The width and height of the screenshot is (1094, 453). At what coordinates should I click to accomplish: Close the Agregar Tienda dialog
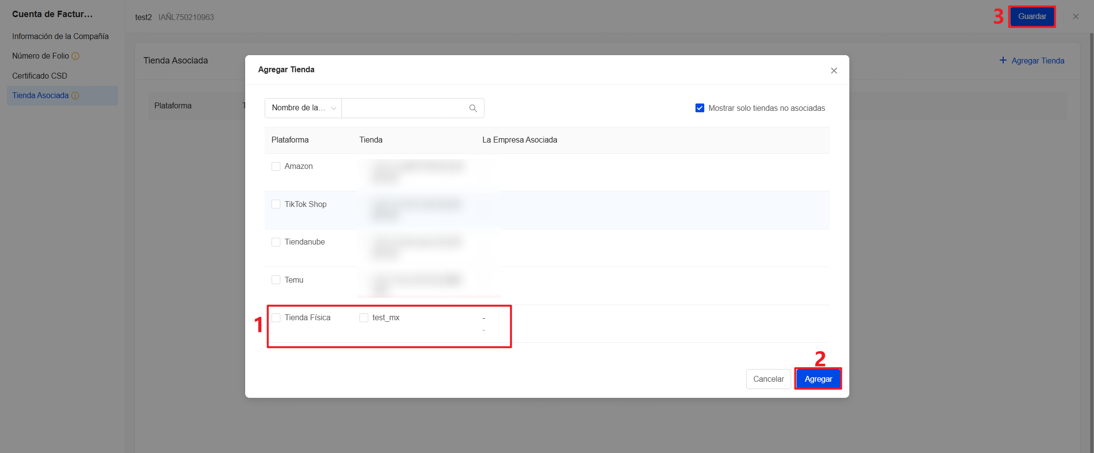pos(834,71)
